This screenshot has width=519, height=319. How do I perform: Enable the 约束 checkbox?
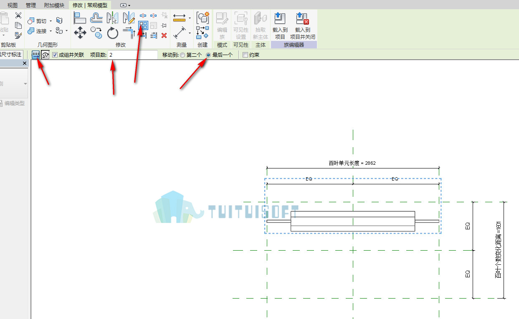tap(245, 55)
